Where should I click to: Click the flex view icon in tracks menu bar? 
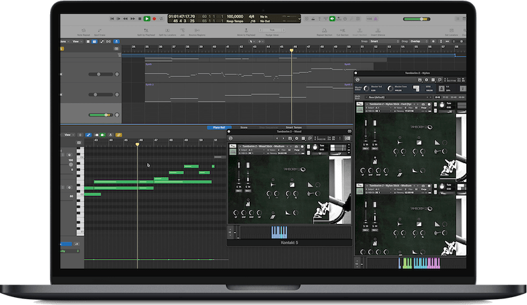point(109,41)
